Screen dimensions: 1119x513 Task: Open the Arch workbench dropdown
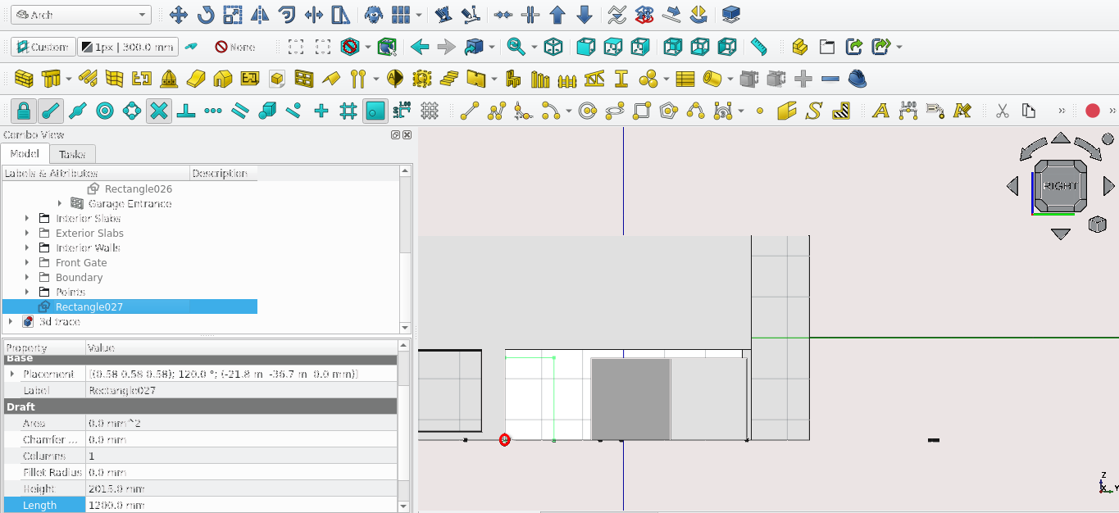[x=80, y=15]
